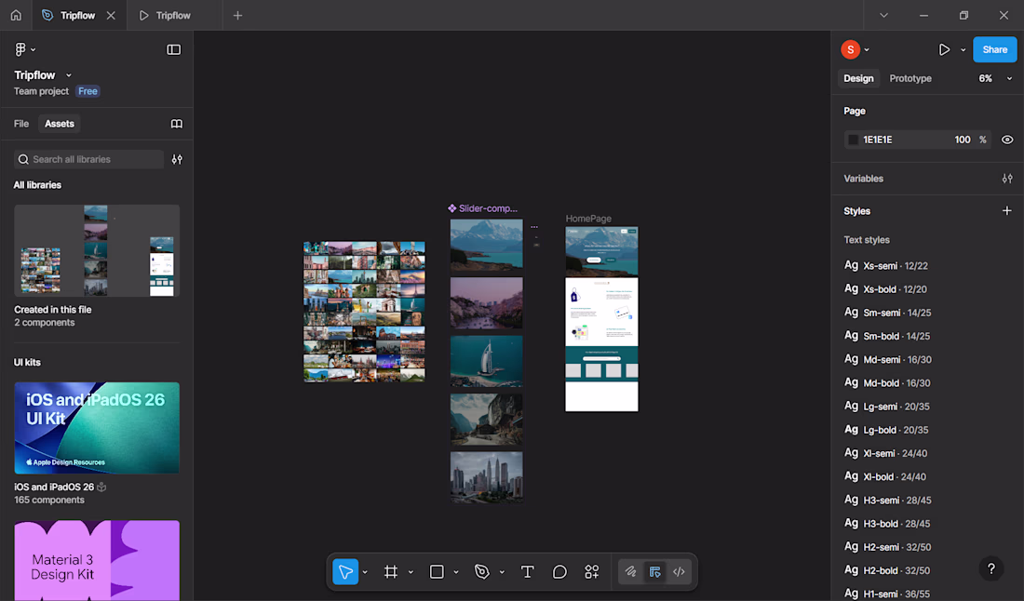
Task: Click the Free plan badge
Action: (x=88, y=91)
